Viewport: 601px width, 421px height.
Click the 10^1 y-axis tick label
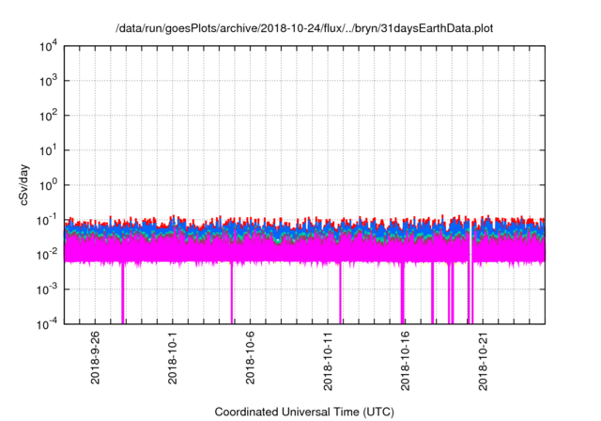(50, 150)
